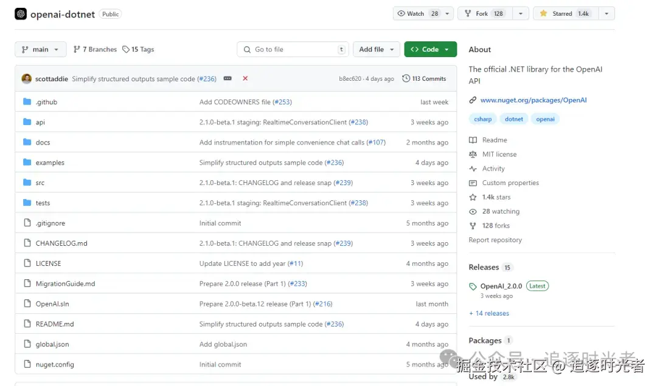
Task: View 28 watching in About sidebar
Action: [x=501, y=211]
